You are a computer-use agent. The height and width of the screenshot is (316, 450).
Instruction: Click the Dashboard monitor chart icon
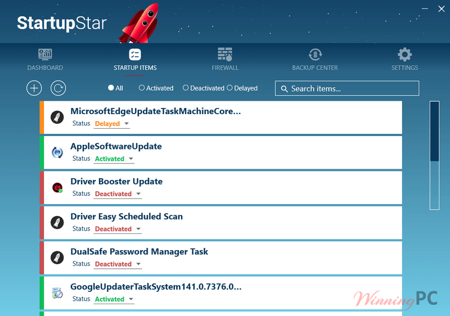[45, 54]
